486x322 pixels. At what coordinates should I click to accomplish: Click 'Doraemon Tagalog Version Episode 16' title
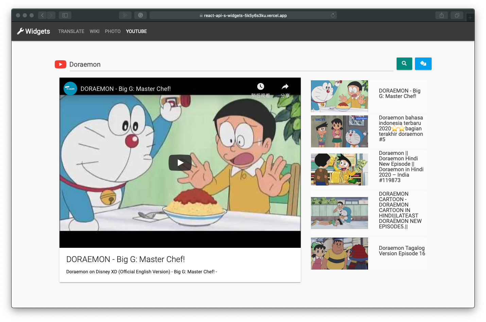pos(402,251)
